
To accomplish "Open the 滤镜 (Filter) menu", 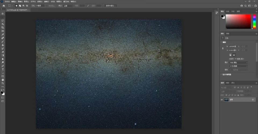I will click(x=46, y=1).
